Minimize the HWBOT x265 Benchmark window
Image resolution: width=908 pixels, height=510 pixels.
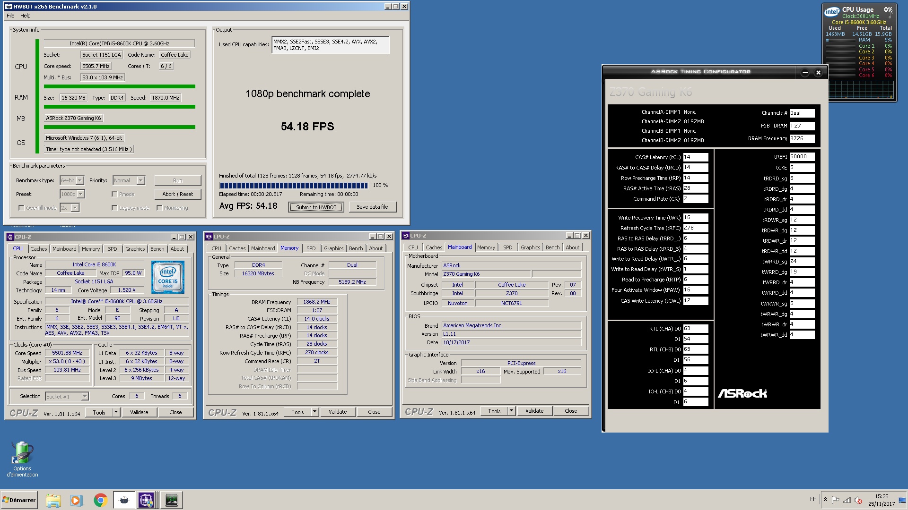387,7
